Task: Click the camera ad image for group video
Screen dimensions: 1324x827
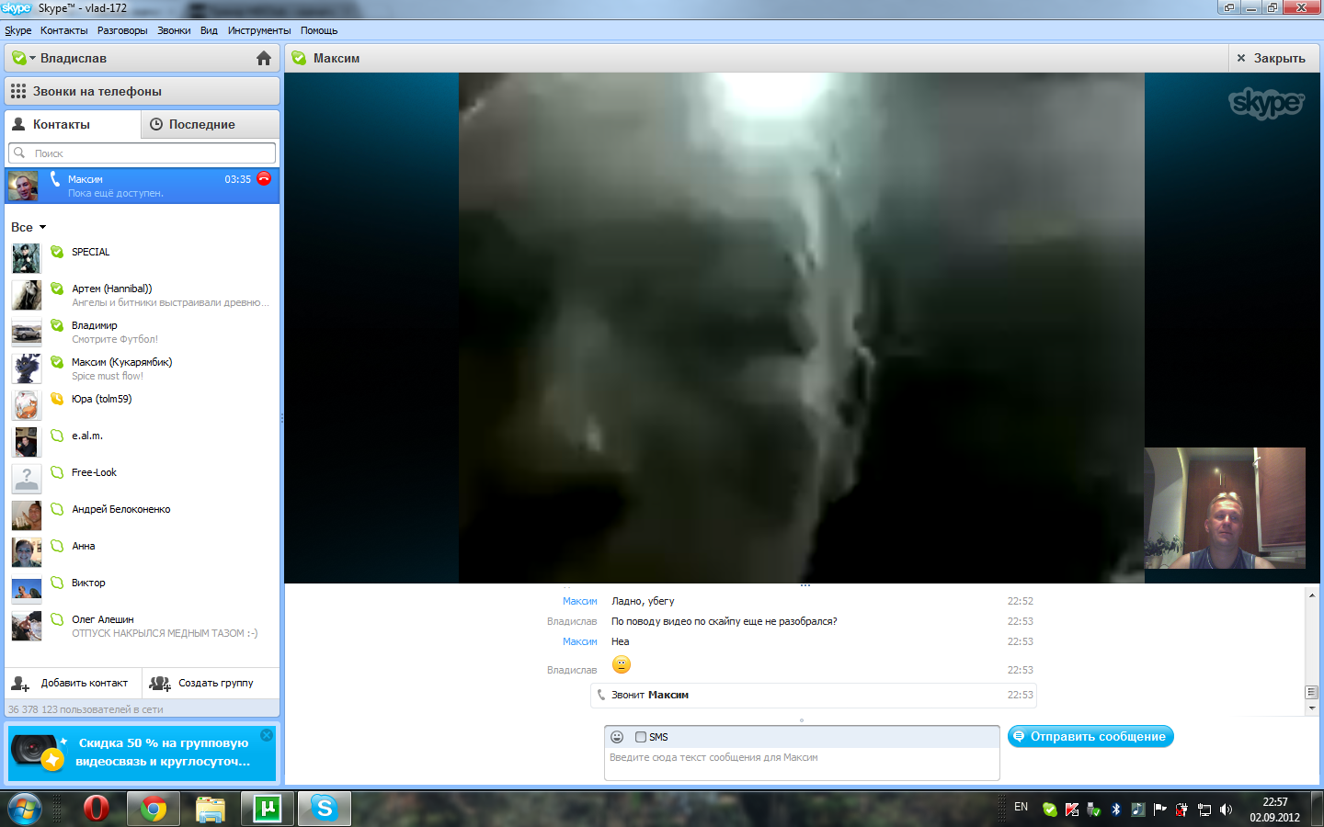Action: (37, 753)
